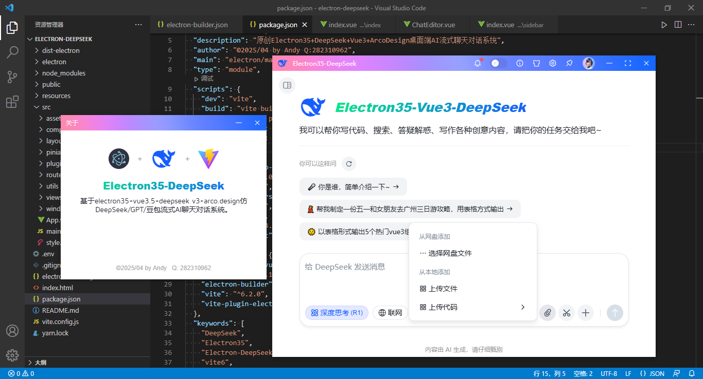
Task: Open the settings gear in the DeepSeek title bar
Action: coord(553,63)
